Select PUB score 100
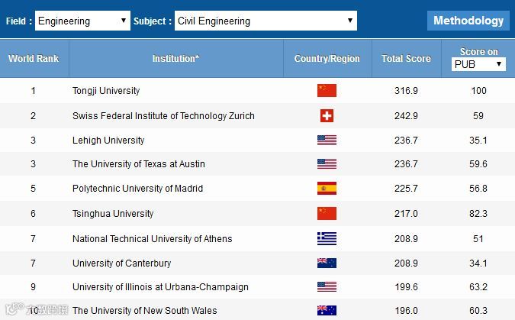Viewport: 515px width, 320px height. pyautogui.click(x=478, y=91)
